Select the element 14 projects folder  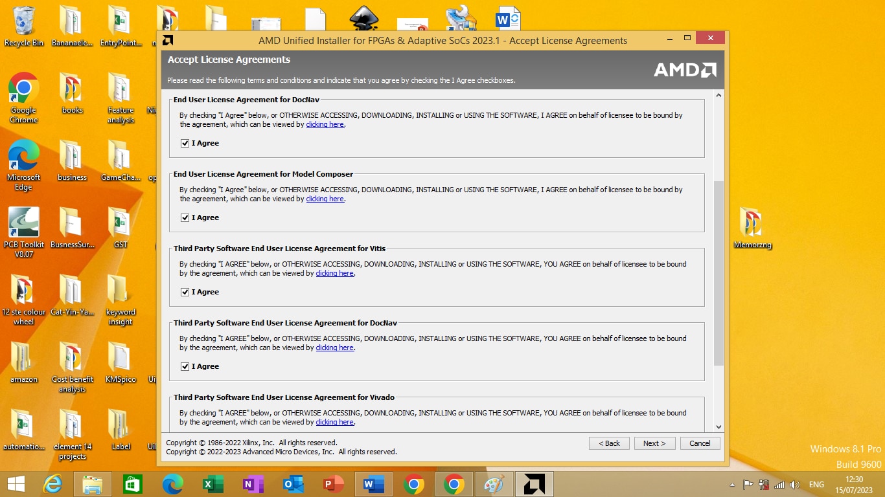(72, 434)
